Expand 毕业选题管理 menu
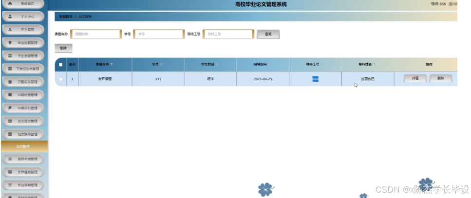The image size is (471, 198). (23, 43)
